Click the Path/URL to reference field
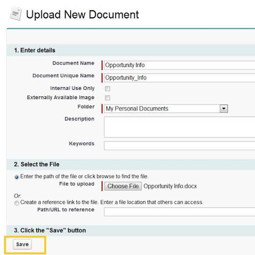This screenshot has width=255, height=255. 180,212
